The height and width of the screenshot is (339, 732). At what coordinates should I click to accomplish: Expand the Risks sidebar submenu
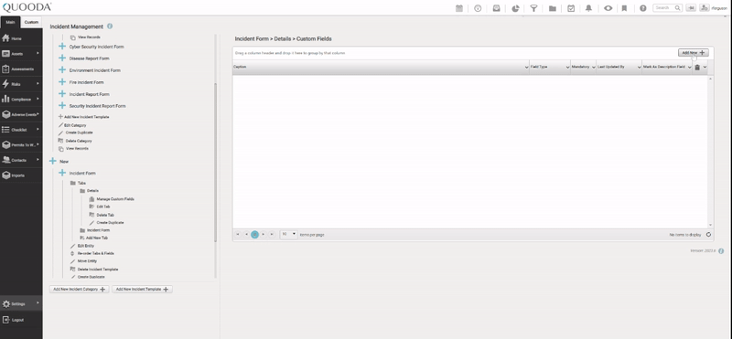click(38, 83)
